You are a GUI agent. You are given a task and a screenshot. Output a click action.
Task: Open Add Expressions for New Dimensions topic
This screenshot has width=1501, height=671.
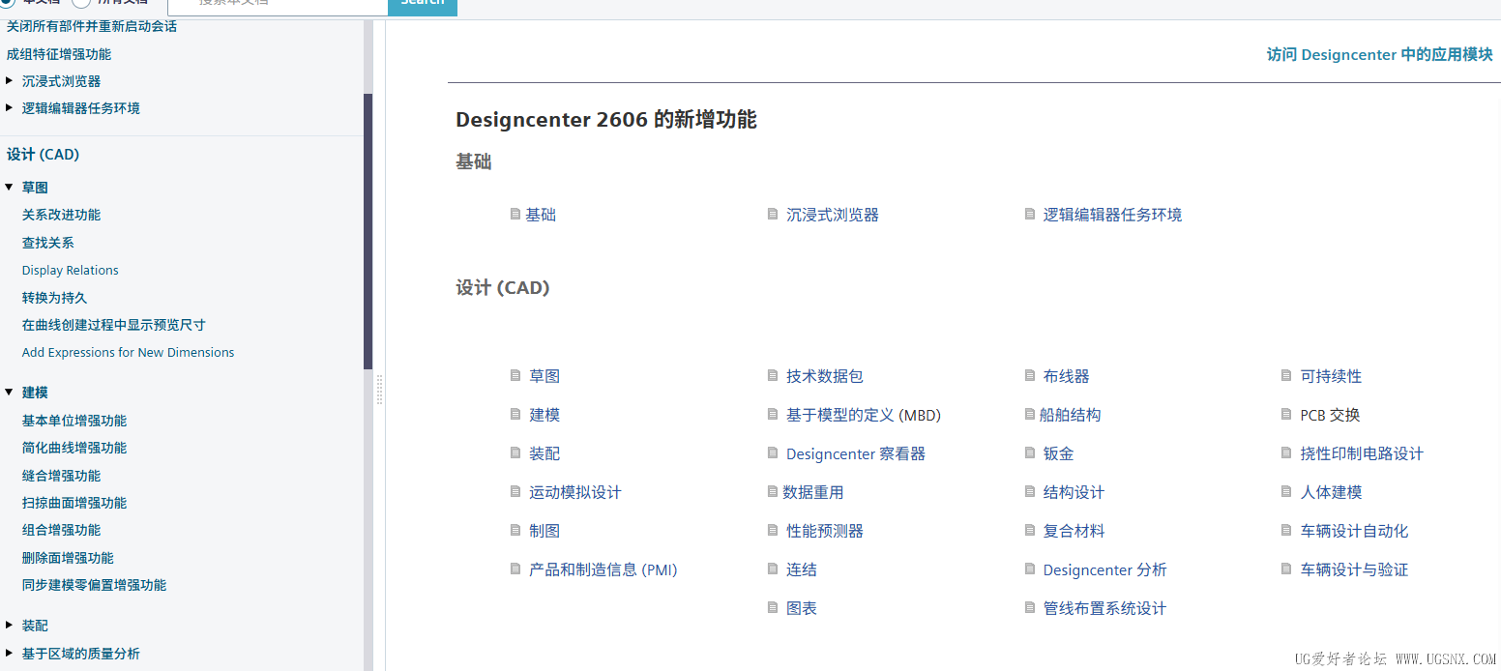(x=128, y=352)
